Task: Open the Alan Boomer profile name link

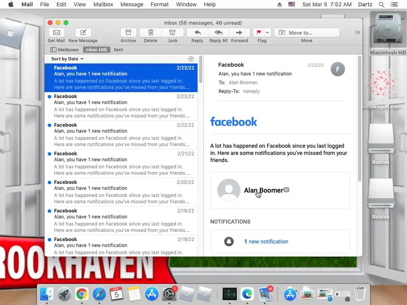Action: 264,190
